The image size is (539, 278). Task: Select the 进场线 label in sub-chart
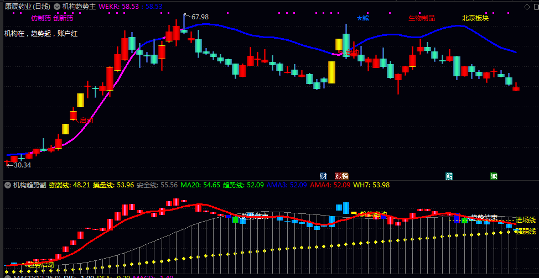coord(526,219)
